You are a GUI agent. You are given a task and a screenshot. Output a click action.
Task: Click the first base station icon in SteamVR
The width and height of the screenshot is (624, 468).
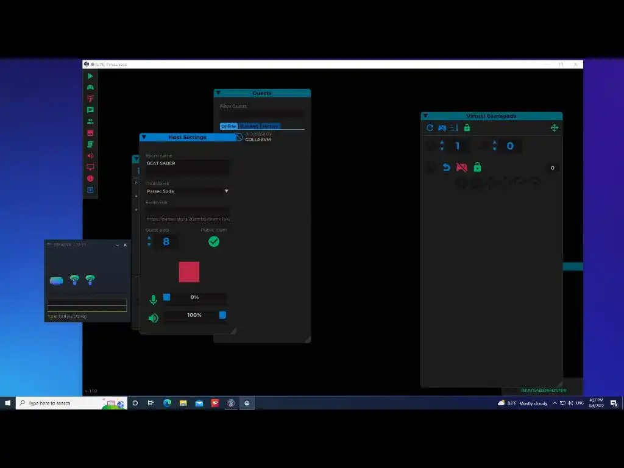click(74, 280)
